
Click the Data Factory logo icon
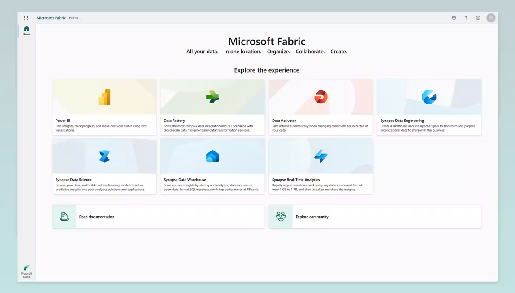[212, 97]
